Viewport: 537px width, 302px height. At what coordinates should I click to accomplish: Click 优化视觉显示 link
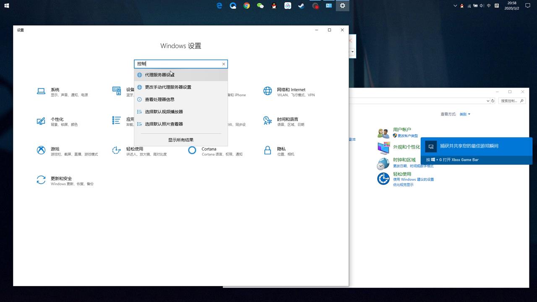click(403, 185)
